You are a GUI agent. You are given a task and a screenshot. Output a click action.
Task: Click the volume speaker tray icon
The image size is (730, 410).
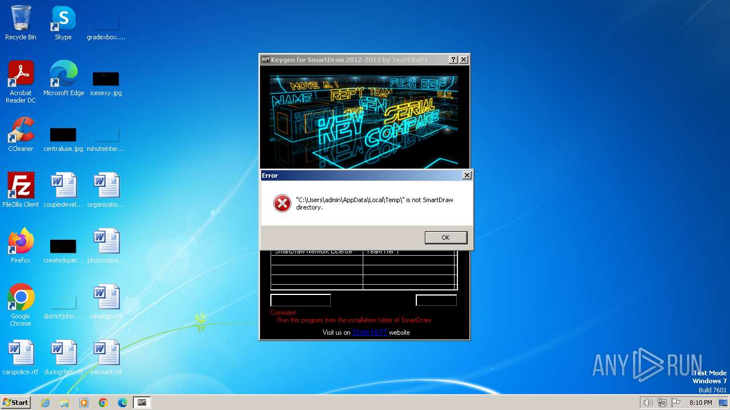click(648, 403)
